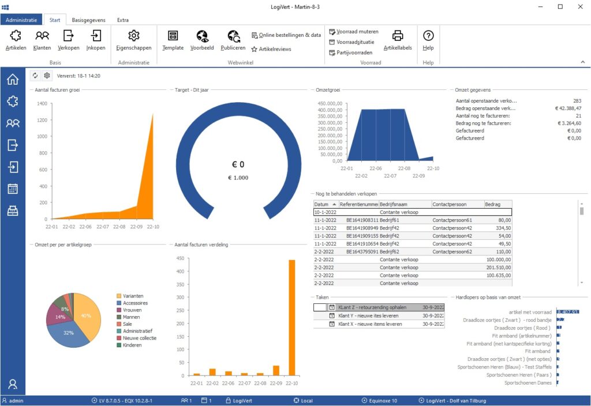Click LogiVert - Dolf van Tilburg status entry

point(452,401)
